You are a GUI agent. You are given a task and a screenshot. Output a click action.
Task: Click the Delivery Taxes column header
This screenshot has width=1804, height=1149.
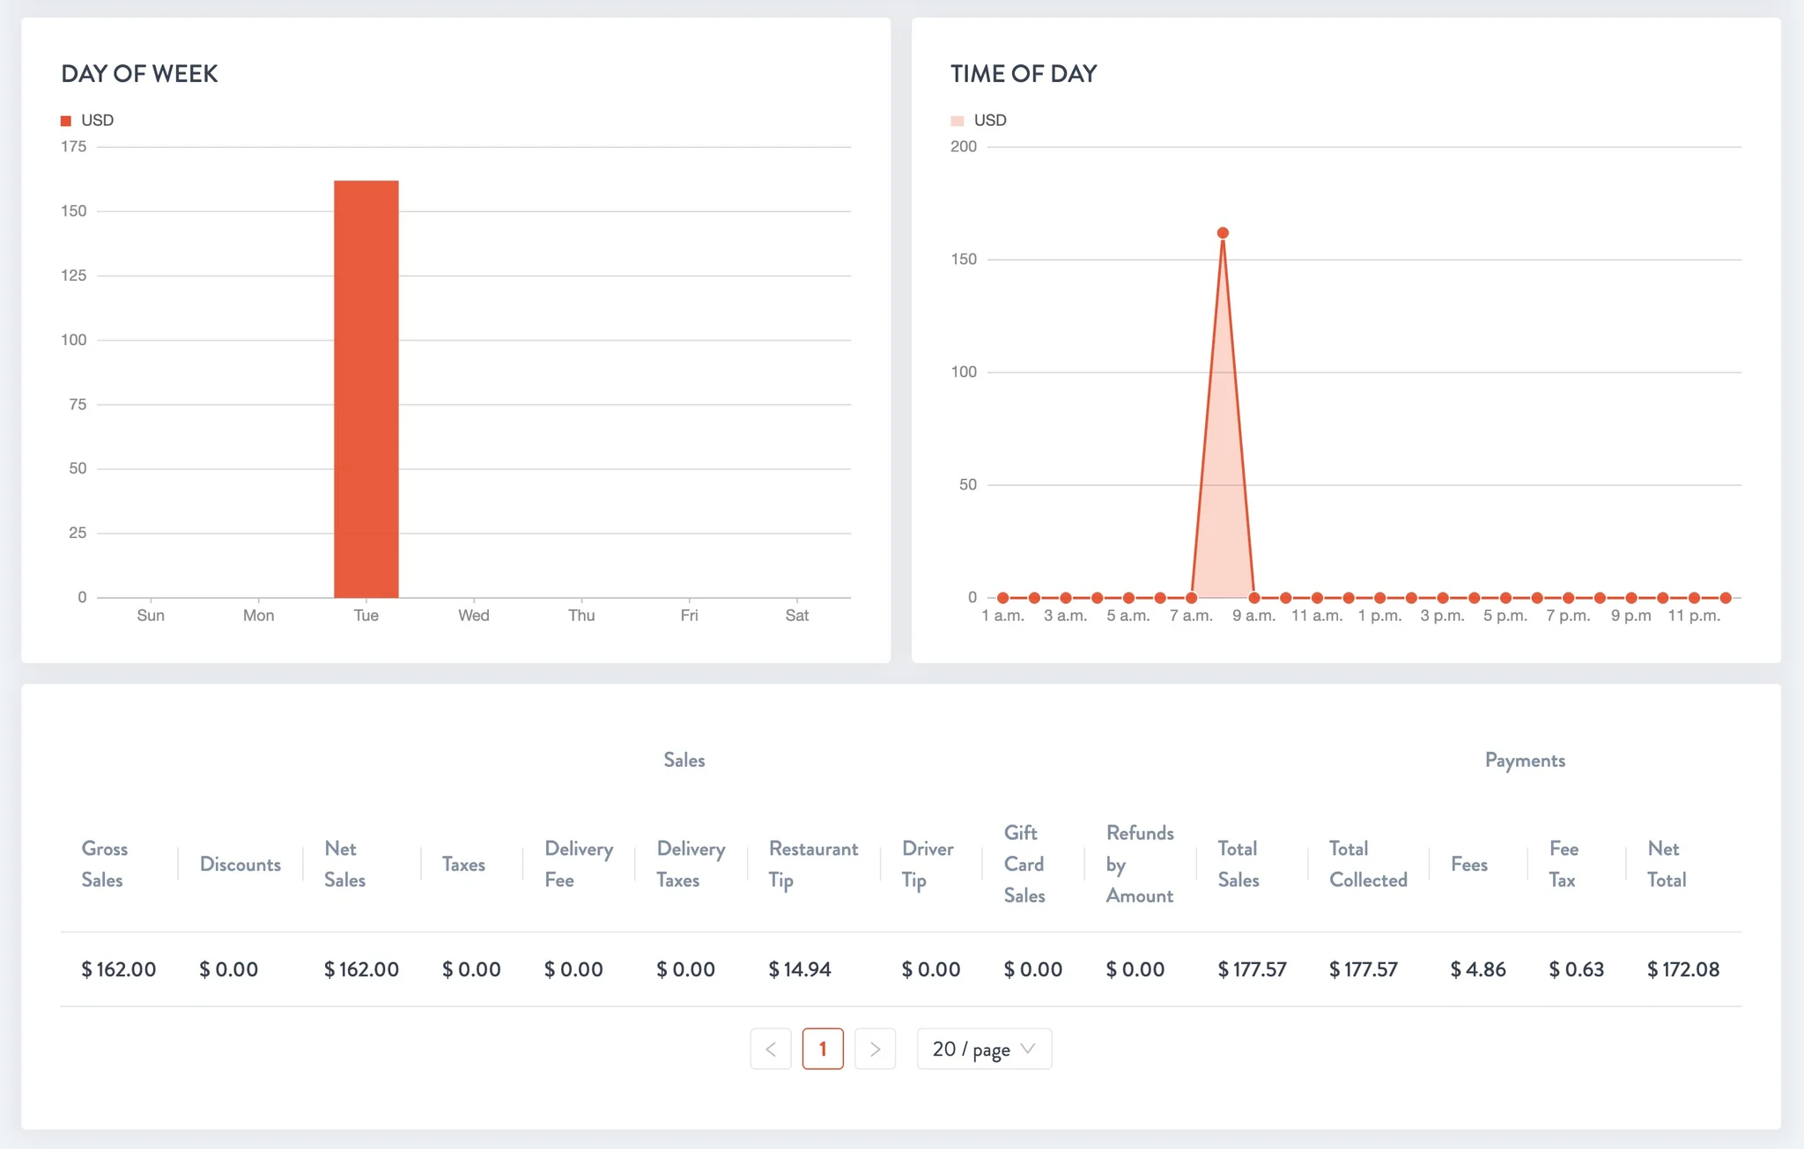(691, 864)
